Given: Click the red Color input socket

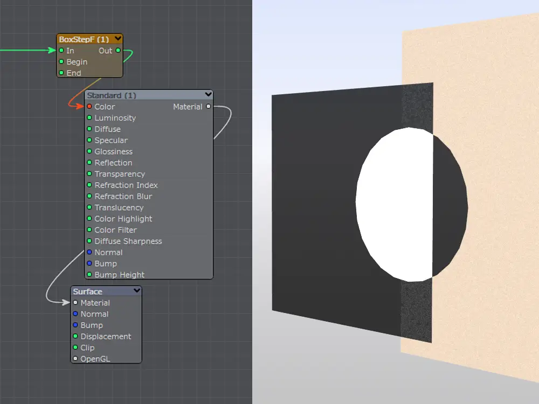Looking at the screenshot, I should (x=89, y=107).
